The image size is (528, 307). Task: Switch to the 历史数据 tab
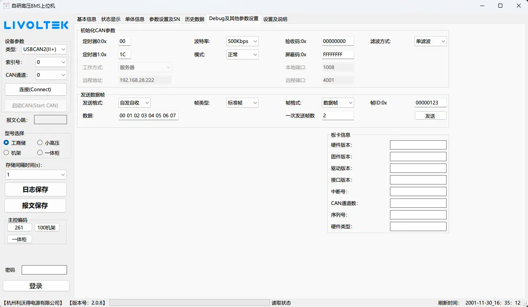[x=195, y=19]
